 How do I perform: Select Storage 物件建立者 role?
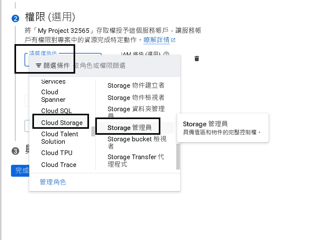tap(136, 85)
